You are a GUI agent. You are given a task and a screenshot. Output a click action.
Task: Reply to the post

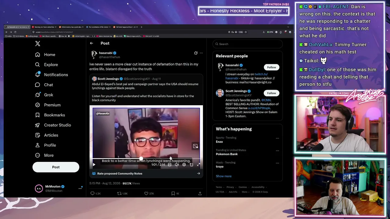click(x=93, y=193)
